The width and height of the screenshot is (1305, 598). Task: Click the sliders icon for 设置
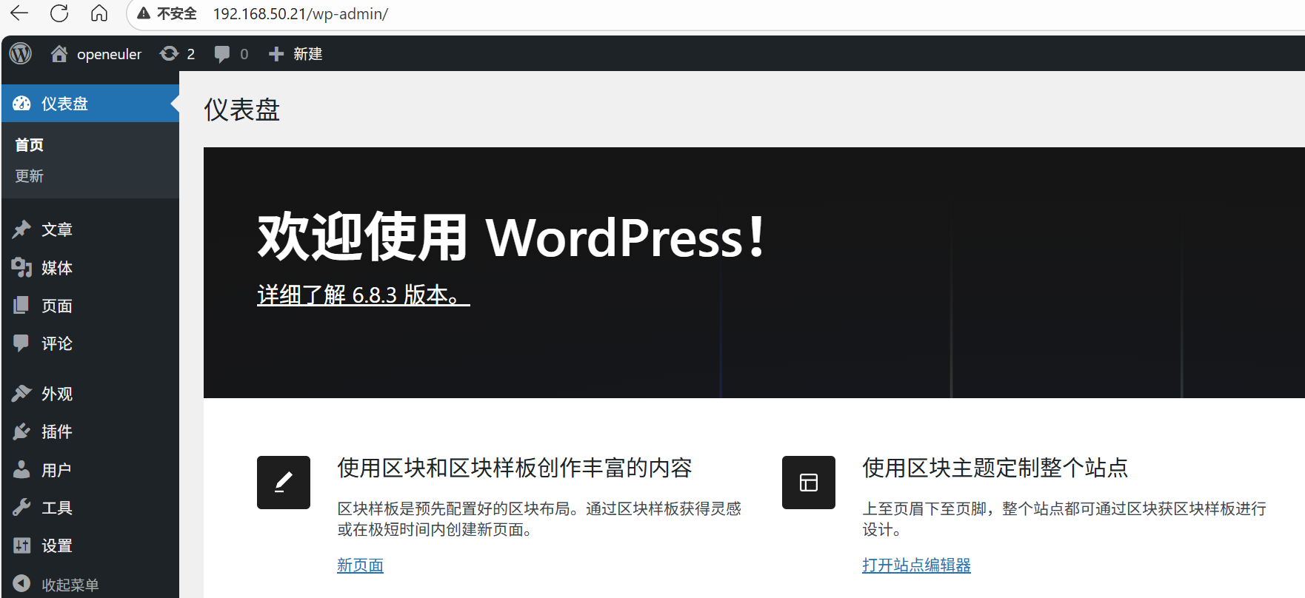[21, 545]
